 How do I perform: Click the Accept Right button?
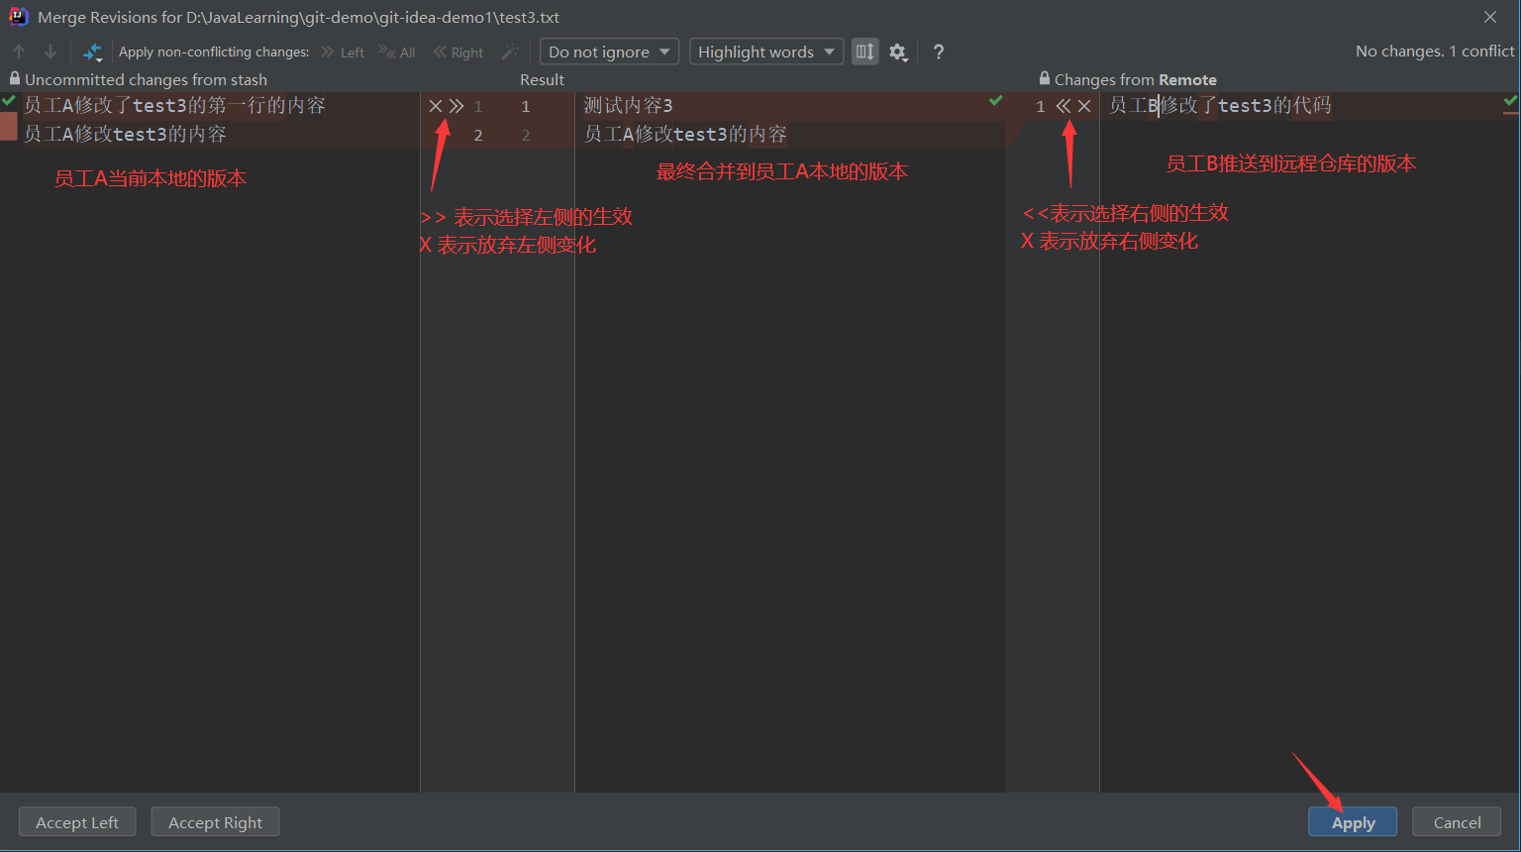(215, 822)
